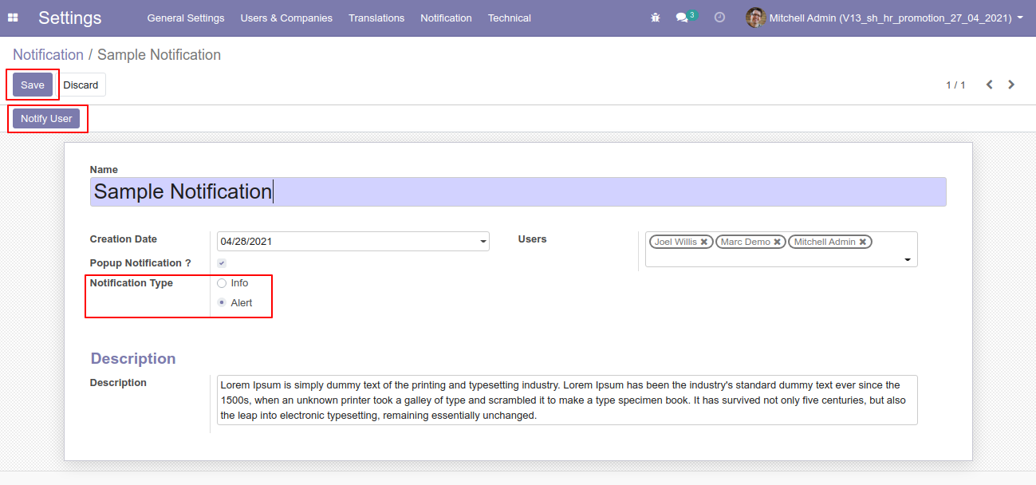Viewport: 1036px width, 485px height.
Task: Click the Notify User button
Action: pyautogui.click(x=46, y=118)
